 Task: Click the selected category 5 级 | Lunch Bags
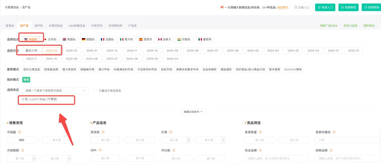(39, 99)
